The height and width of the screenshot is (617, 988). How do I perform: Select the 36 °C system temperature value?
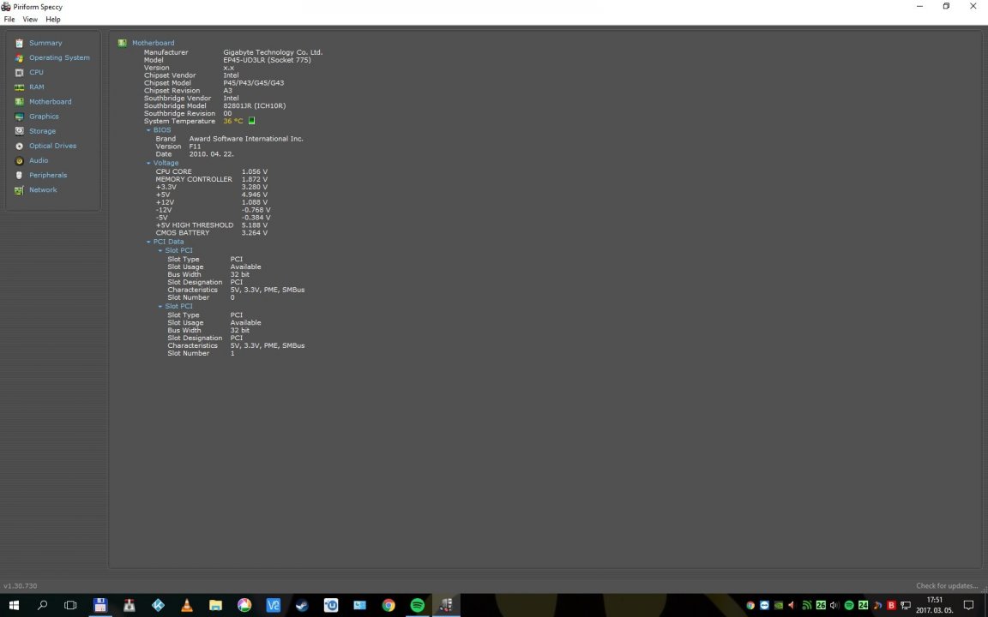click(x=232, y=121)
